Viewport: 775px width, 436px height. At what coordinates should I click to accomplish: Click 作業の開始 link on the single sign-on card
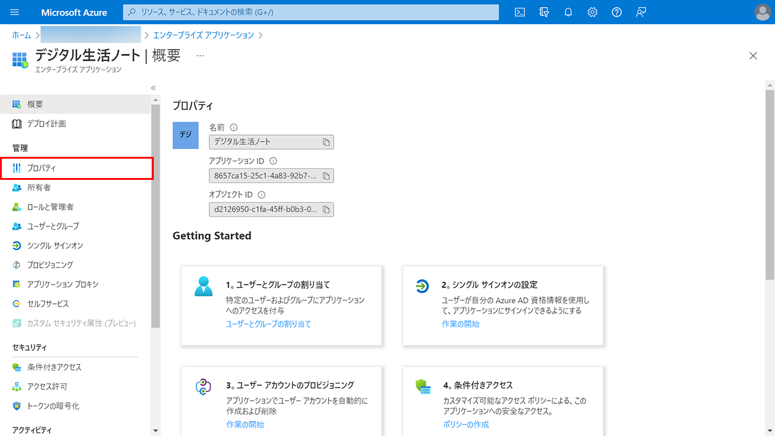tap(461, 324)
